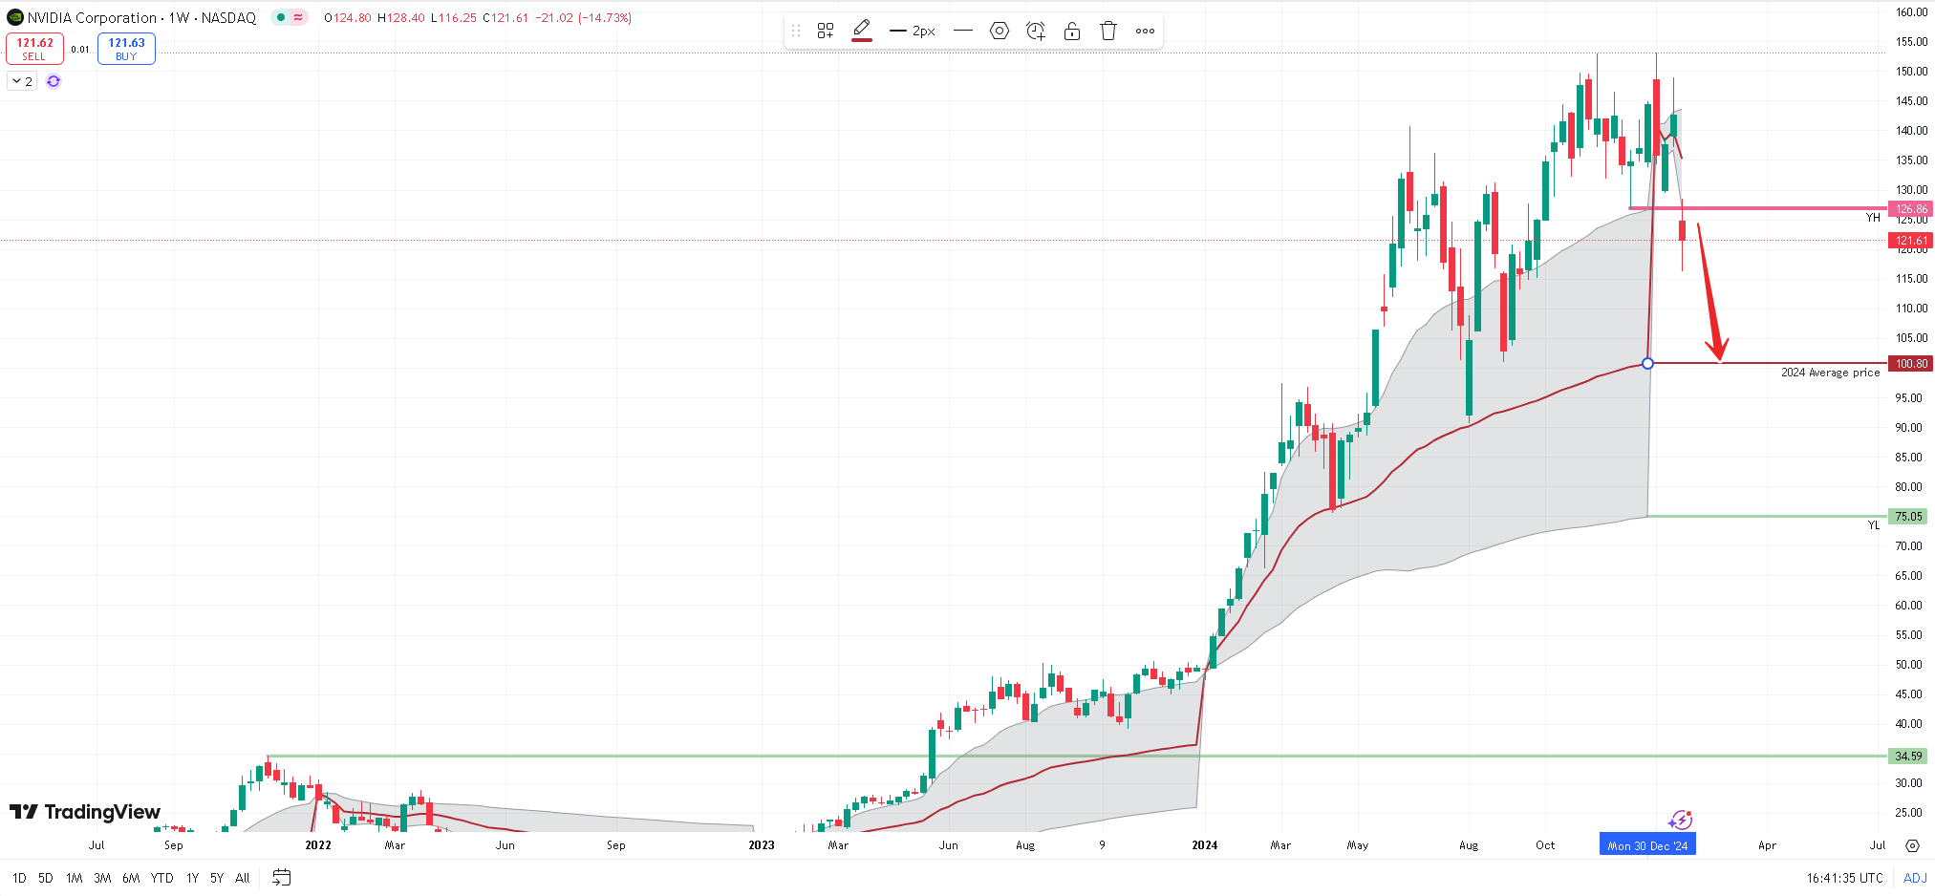Image resolution: width=1935 pixels, height=896 pixels.
Task: Expand the collapsed indicators legend
Action: pos(22,81)
